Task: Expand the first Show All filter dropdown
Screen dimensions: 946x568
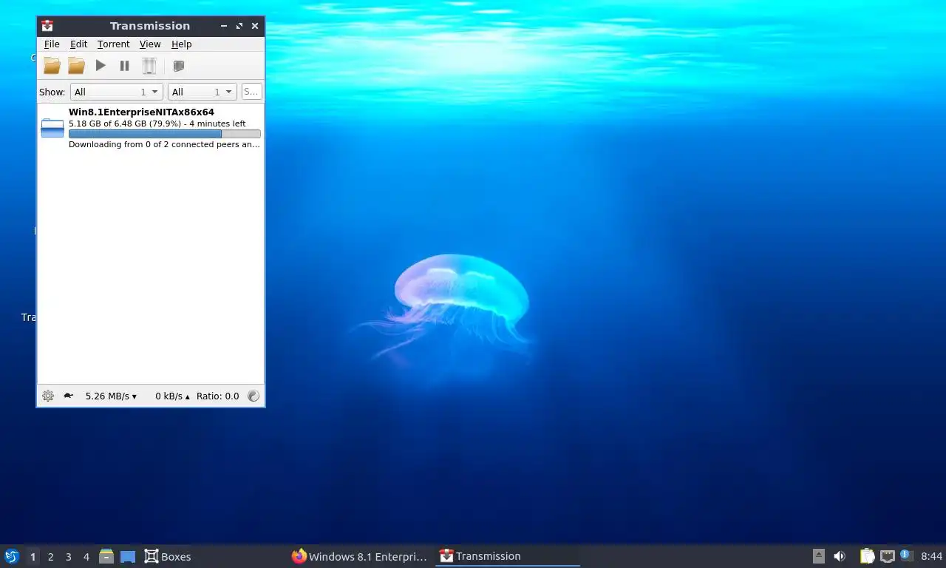Action: (x=116, y=92)
